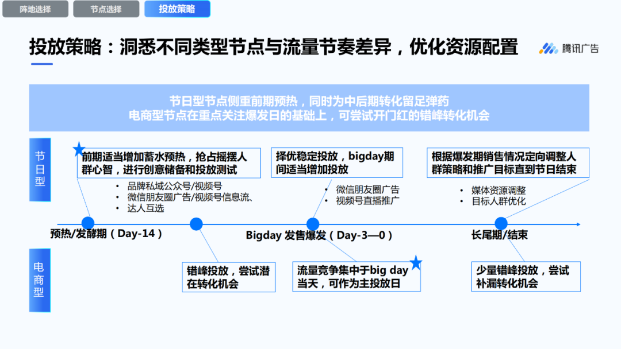Switch to the 节点选择 tab
This screenshot has height=349, width=621.
(106, 9)
